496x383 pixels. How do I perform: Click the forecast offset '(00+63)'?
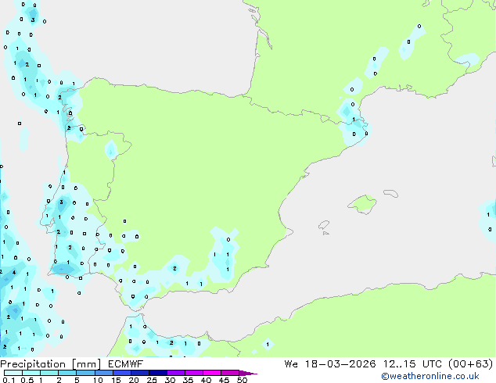pyautogui.click(x=471, y=364)
